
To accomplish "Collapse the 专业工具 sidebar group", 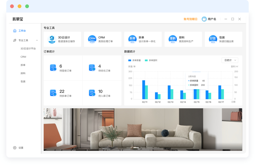I will coord(37,40).
